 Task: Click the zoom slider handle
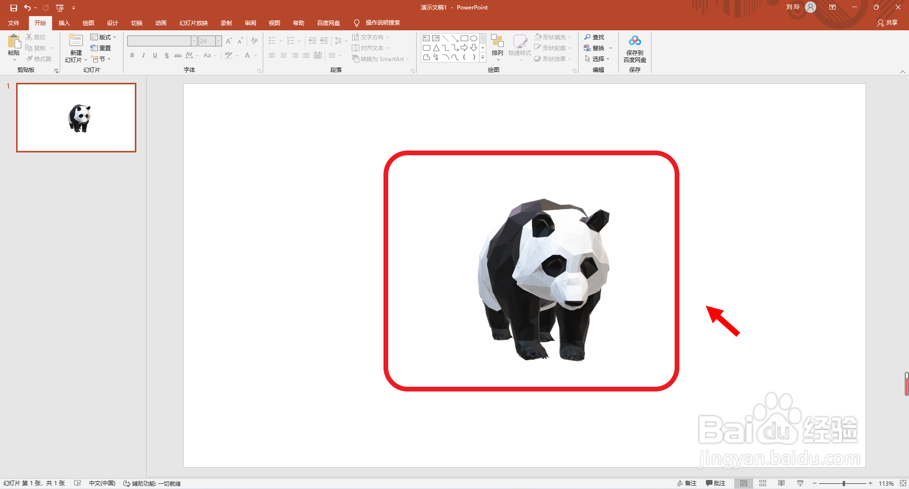click(844, 483)
